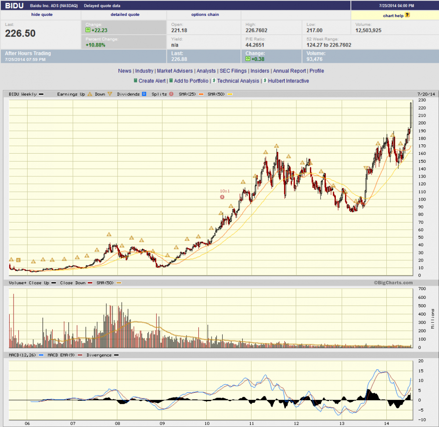Viewport: 439px width, 427px height.
Task: Click the orange SMA(25) legend swatch
Action: click(x=202, y=94)
